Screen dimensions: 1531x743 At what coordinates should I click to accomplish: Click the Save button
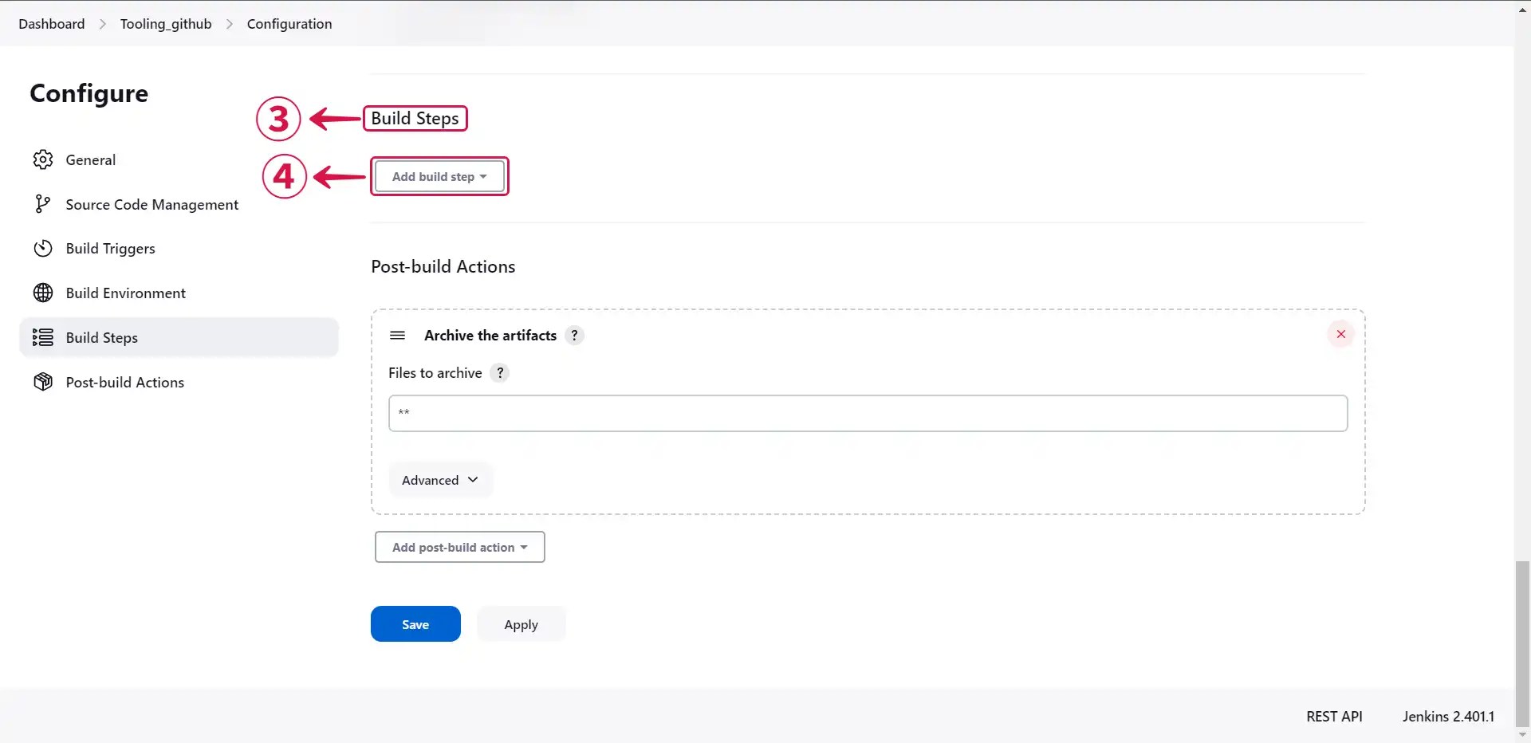point(415,623)
